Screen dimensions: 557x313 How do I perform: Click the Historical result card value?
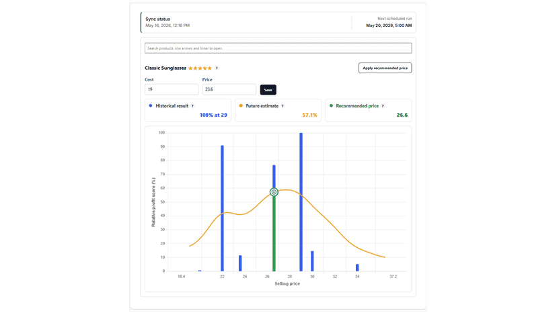point(213,115)
